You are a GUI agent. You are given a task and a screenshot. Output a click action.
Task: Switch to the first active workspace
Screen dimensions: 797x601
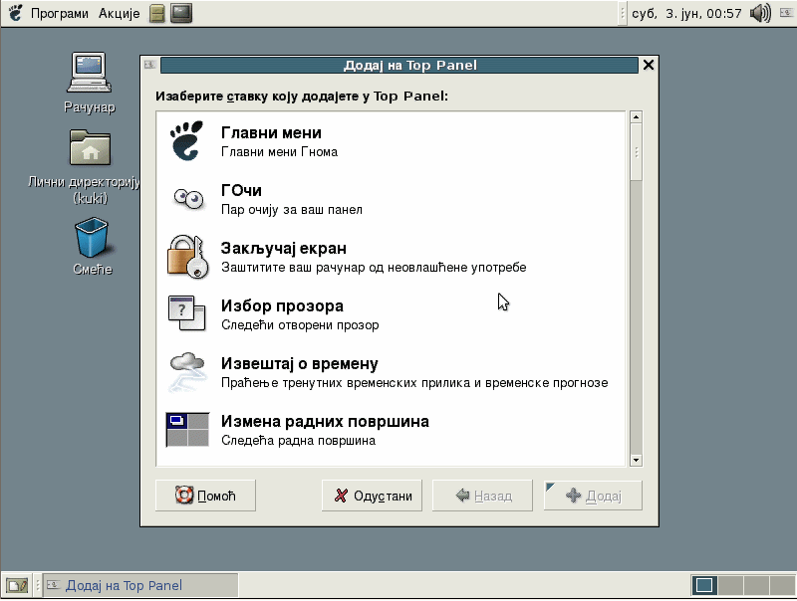[704, 586]
